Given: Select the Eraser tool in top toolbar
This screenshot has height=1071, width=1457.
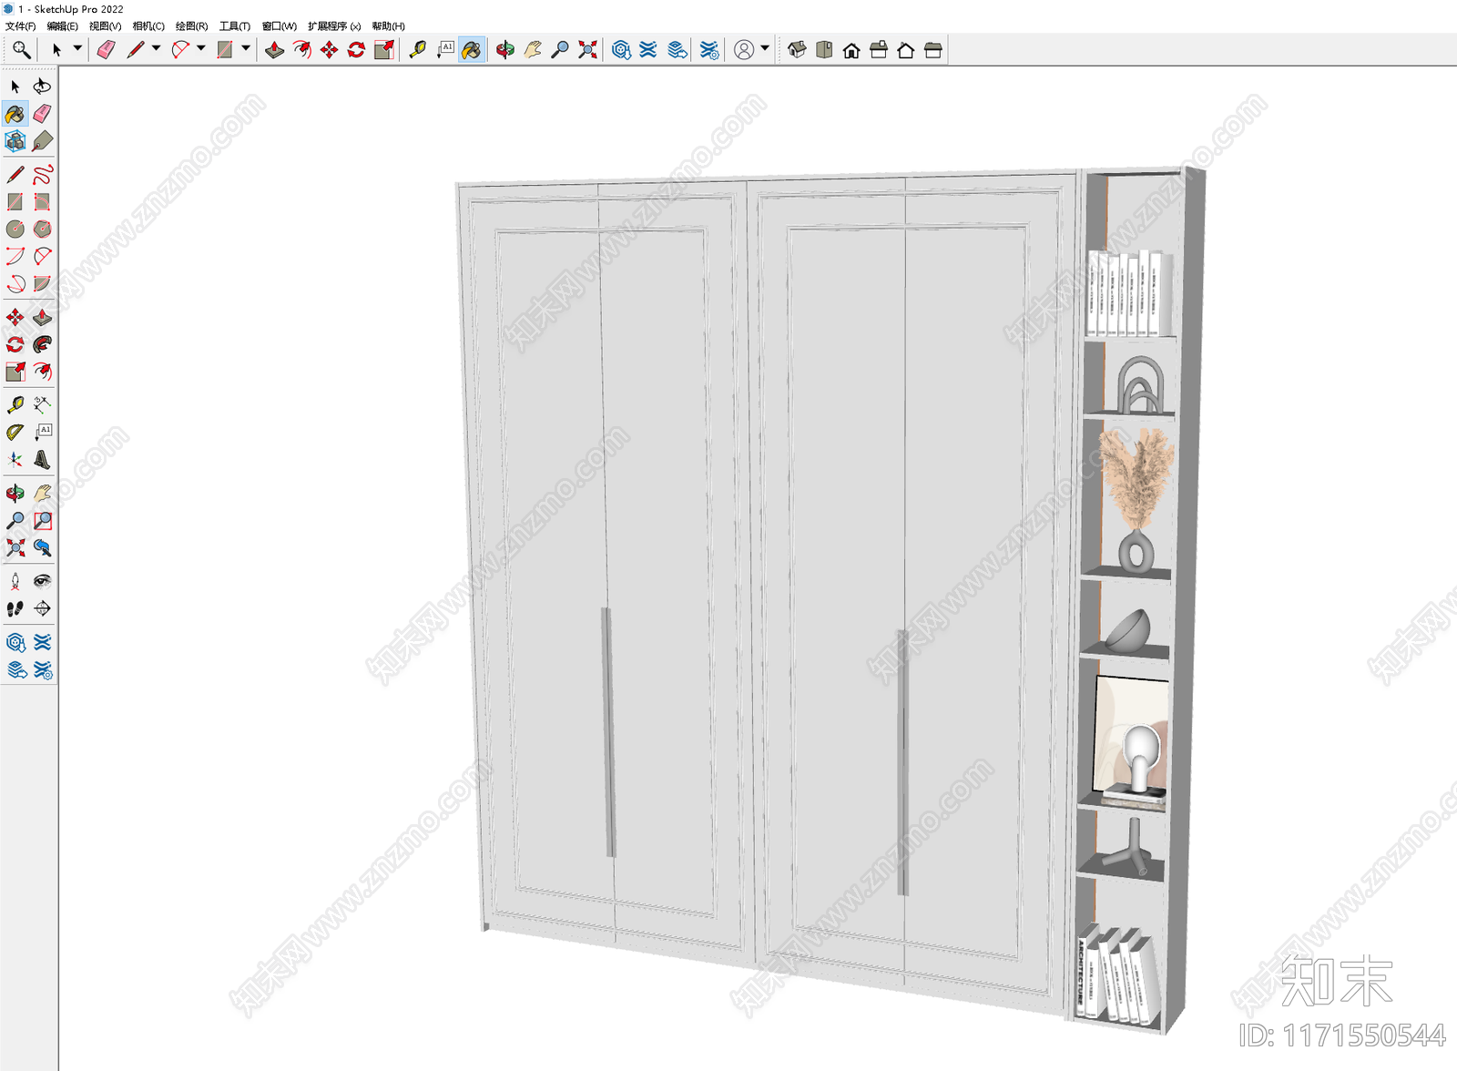Looking at the screenshot, I should 107,50.
